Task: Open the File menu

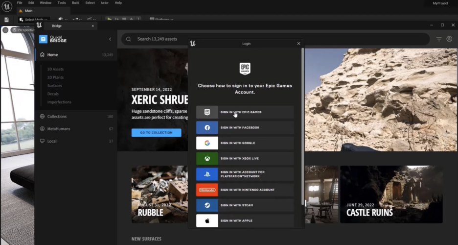Action: point(20,2)
